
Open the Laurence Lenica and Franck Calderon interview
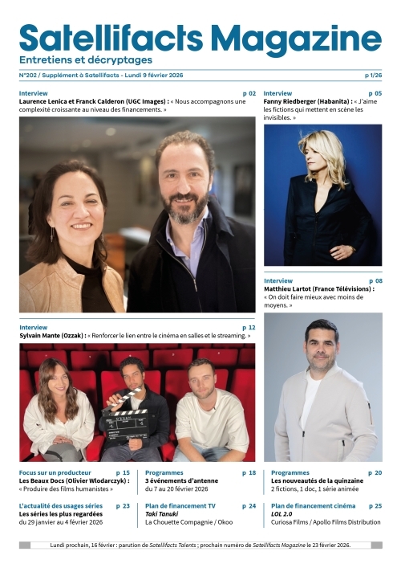pos(132,105)
